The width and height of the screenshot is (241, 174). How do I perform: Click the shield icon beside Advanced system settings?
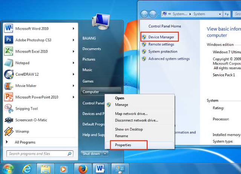[144, 59]
